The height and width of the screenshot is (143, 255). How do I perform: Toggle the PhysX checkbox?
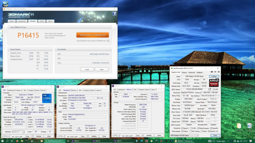click(x=201, y=131)
